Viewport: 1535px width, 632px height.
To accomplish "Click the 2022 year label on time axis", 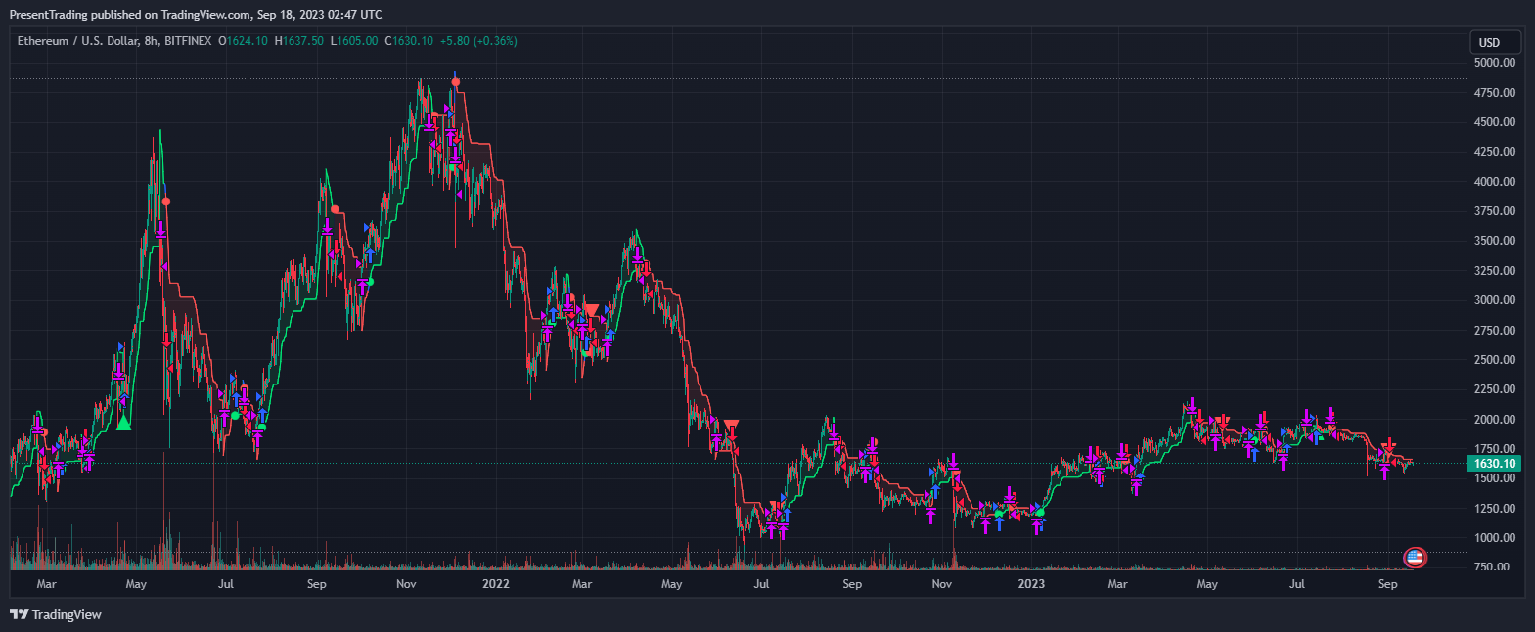I will [496, 584].
